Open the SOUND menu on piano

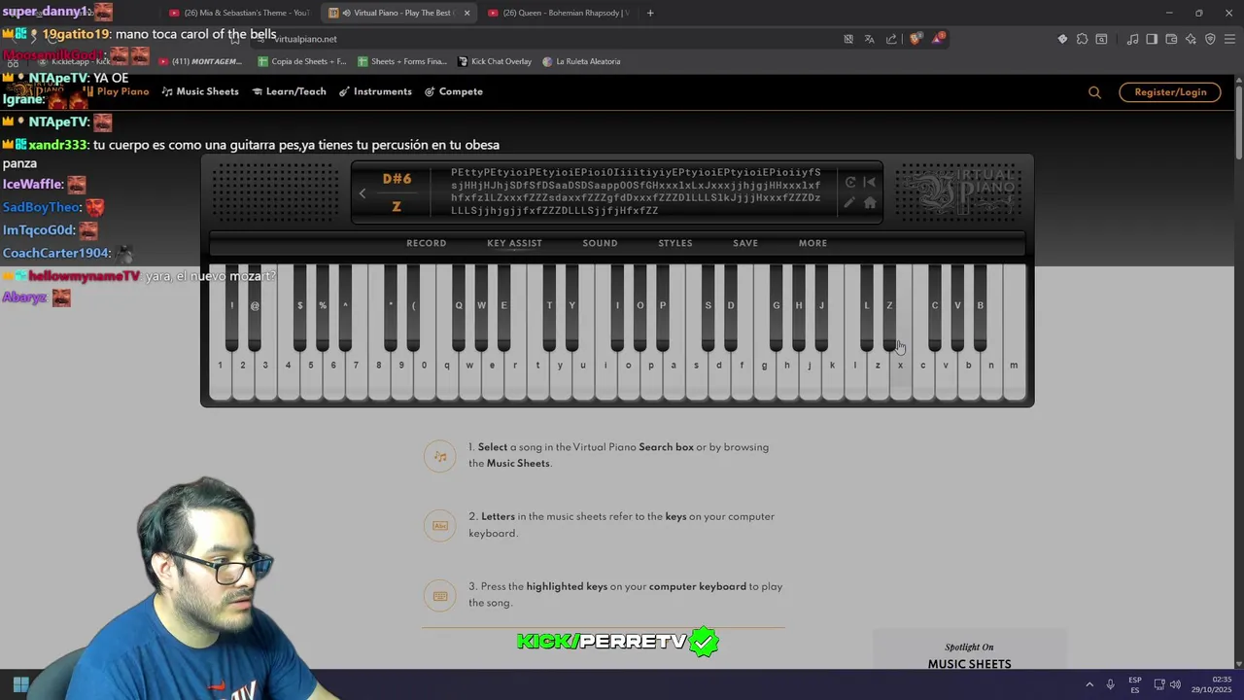pos(600,243)
